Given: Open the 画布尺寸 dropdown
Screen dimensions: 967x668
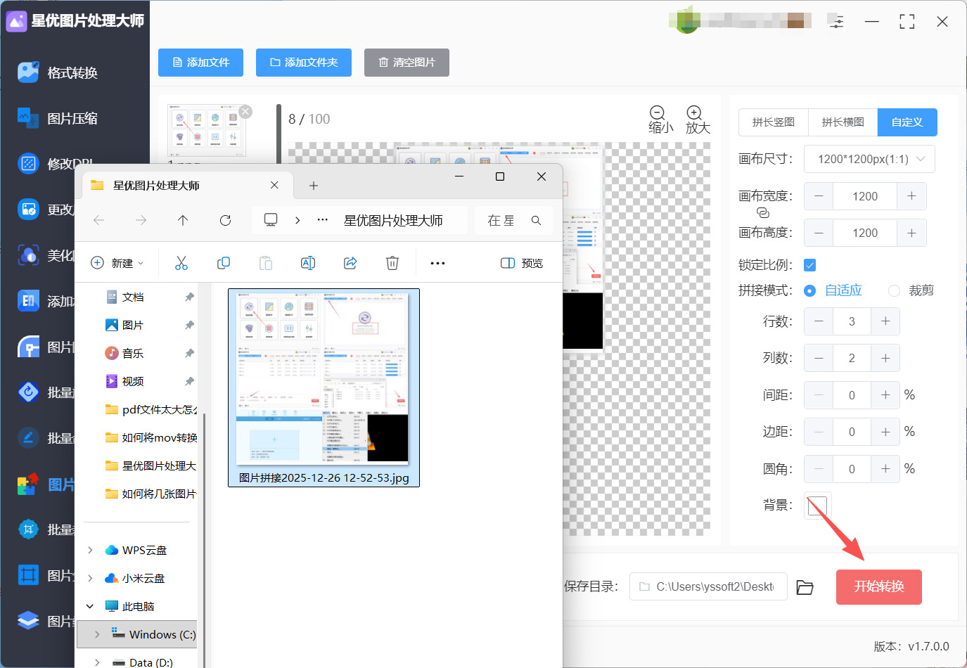Looking at the screenshot, I should click(x=869, y=159).
